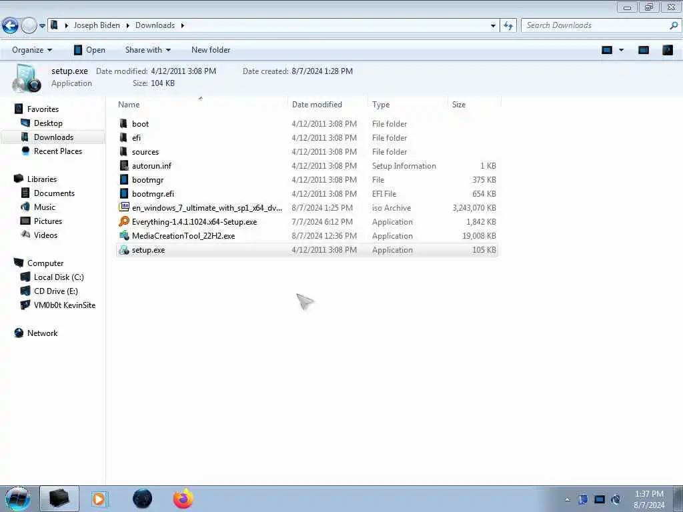
Task: Select the efi folder icon
Action: pos(123,137)
